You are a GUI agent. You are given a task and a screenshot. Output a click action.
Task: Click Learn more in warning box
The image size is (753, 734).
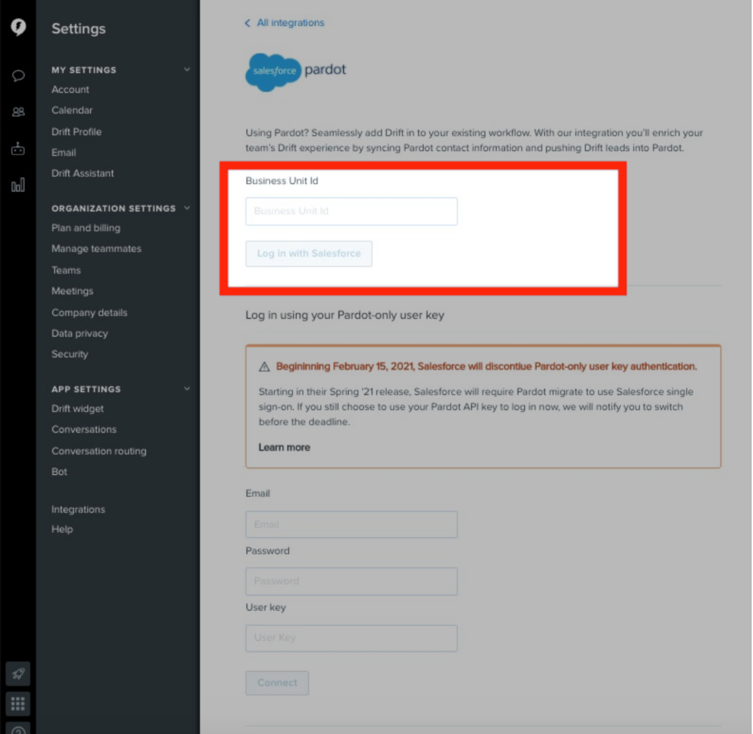click(284, 447)
